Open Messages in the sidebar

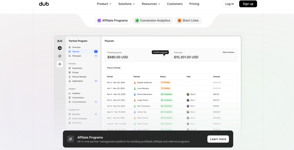[83, 56]
